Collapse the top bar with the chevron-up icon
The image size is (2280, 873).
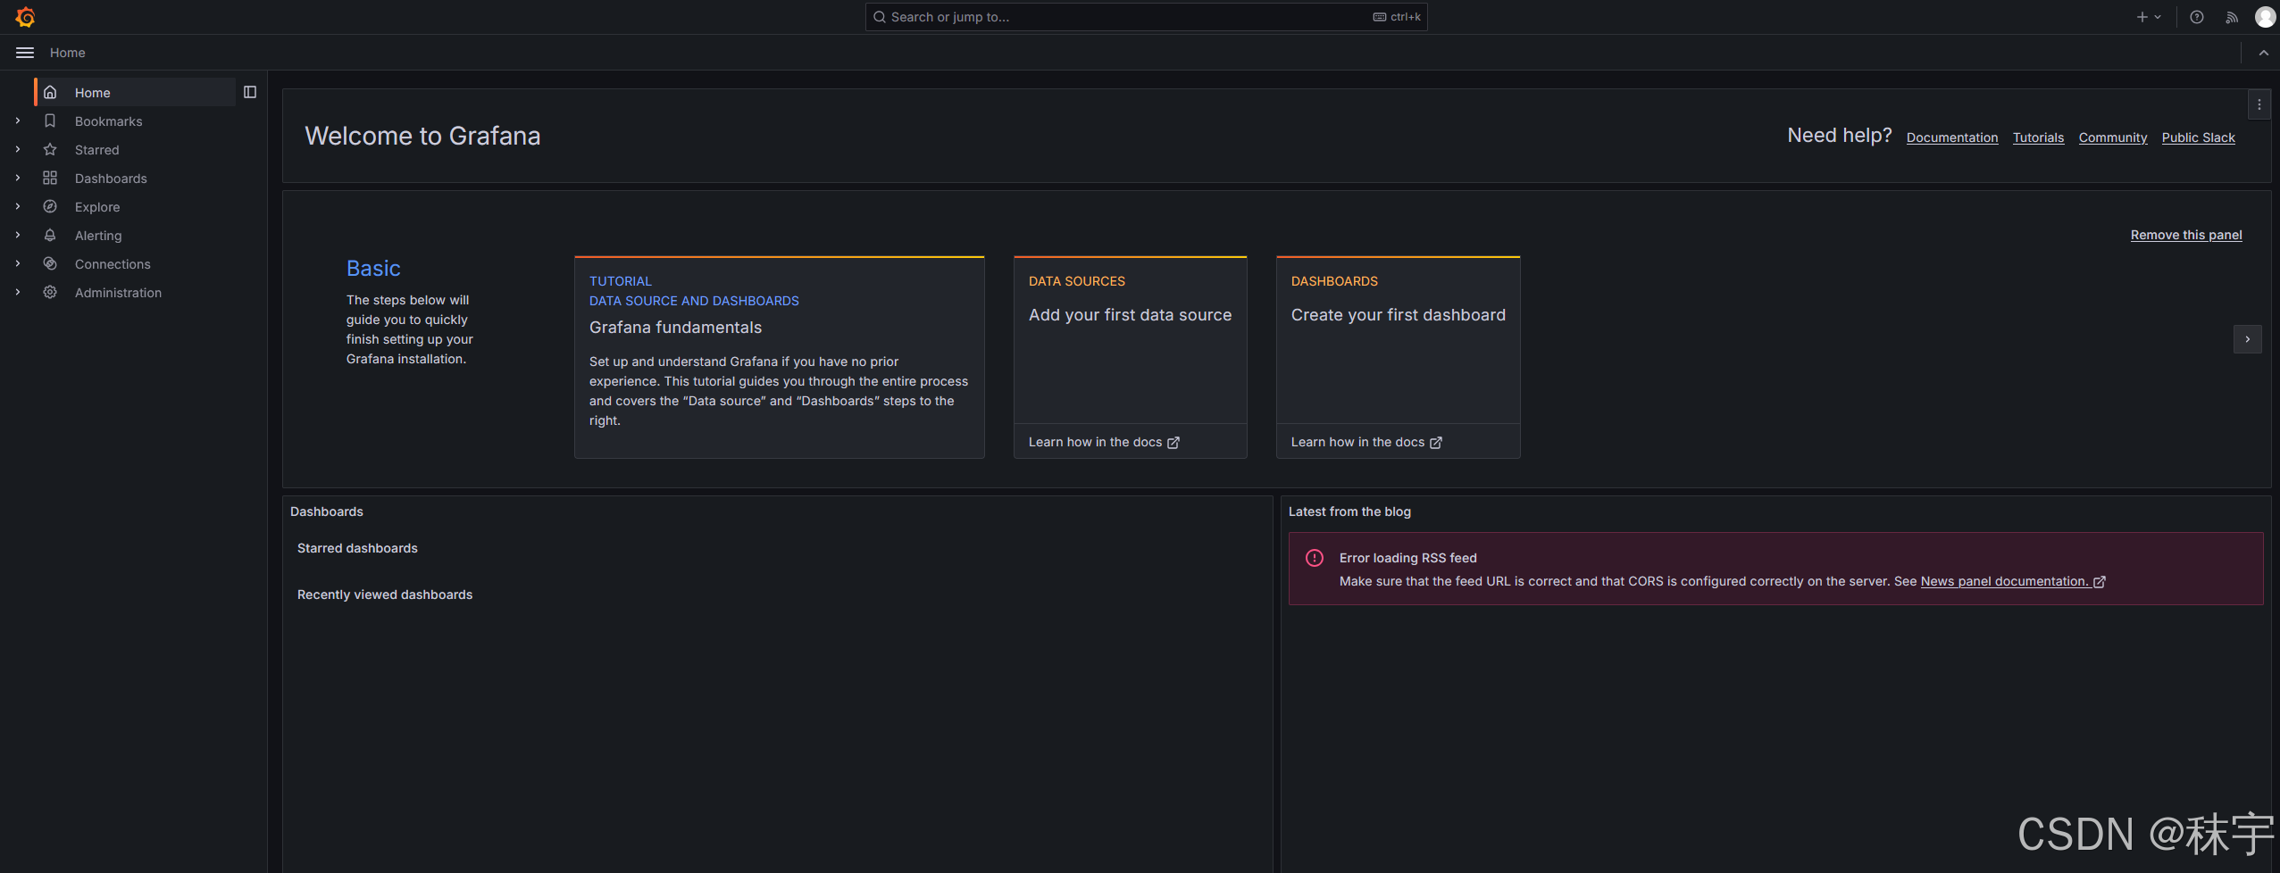tap(2264, 53)
